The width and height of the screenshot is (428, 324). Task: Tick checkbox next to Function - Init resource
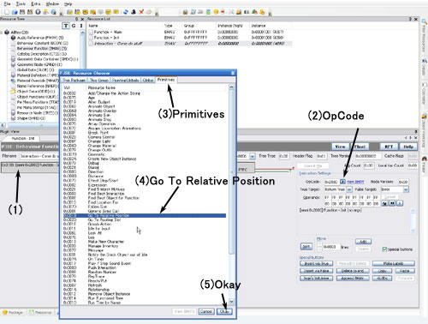(x=91, y=38)
